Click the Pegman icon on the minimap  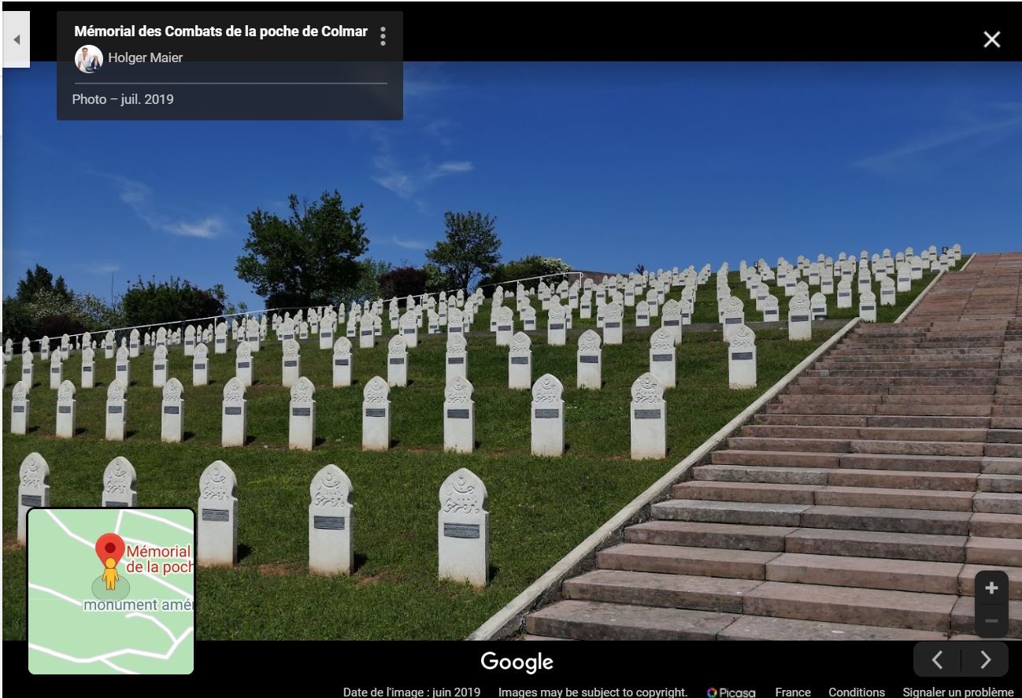coord(111,574)
